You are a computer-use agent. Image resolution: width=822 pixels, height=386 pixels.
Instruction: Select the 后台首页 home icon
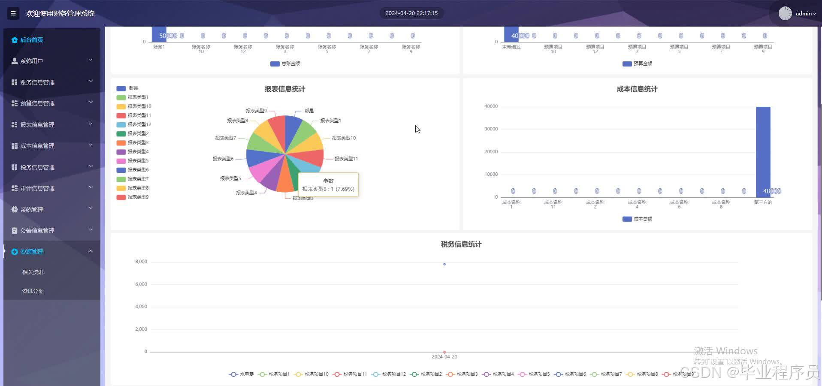[x=14, y=39]
